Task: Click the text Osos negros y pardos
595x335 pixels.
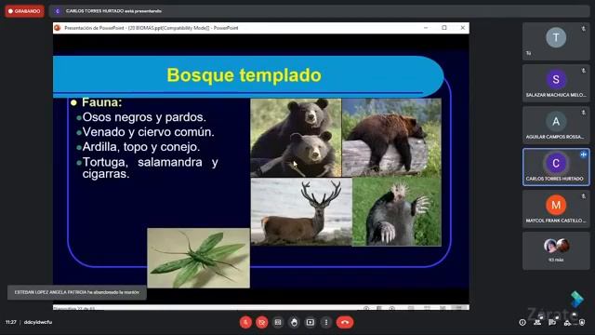Action: pyautogui.click(x=144, y=117)
